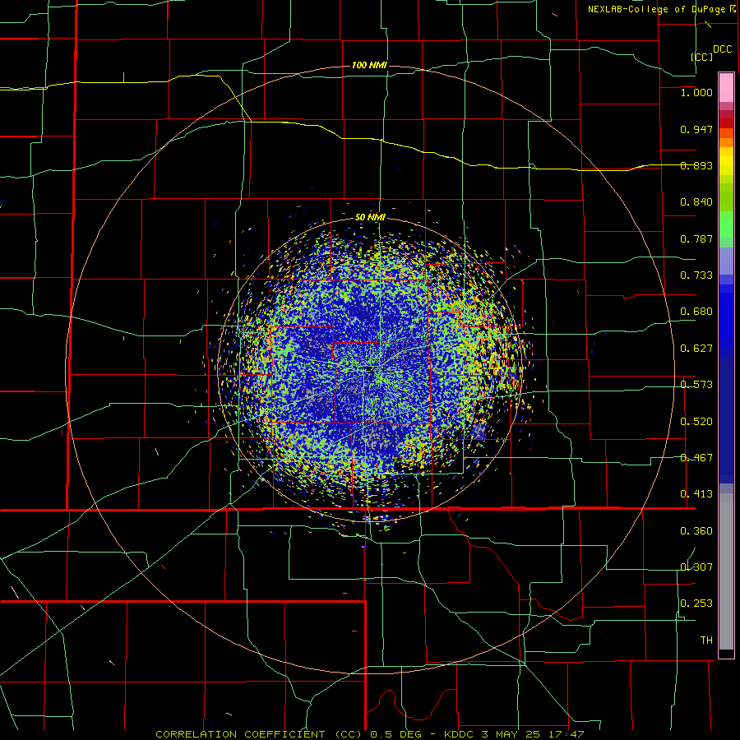
Task: Click the 0.573 value on the color scale
Action: pos(696,385)
